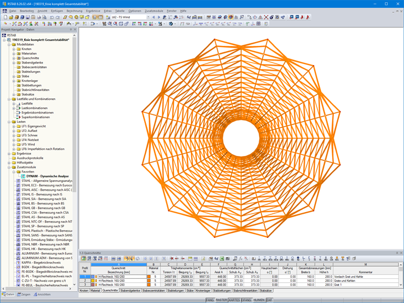Click the globe rendering icon
The image size is (404, 303).
171,24
